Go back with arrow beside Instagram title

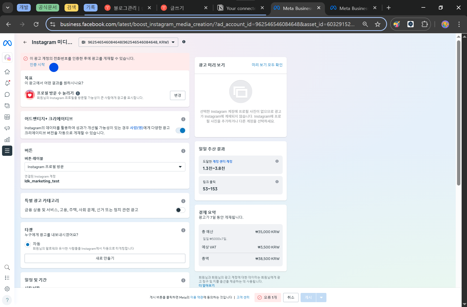(25, 42)
